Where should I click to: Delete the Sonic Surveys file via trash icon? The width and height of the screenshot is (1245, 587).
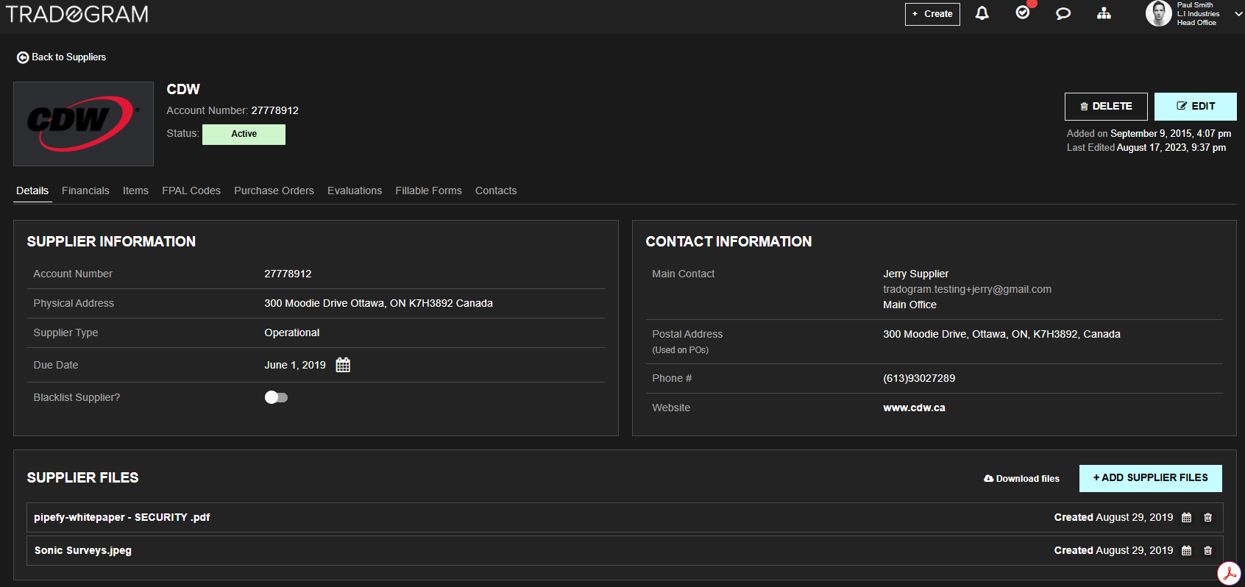tap(1207, 551)
